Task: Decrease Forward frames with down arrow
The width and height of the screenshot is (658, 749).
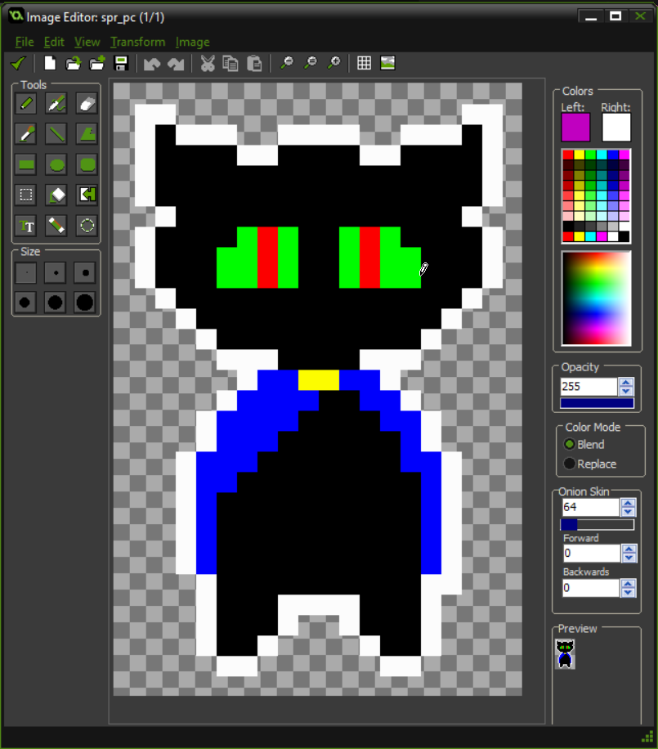Action: click(629, 558)
